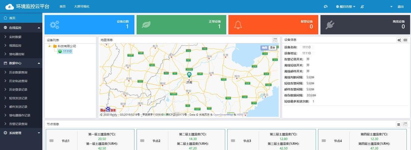Viewport: 411px width, 150px height.
Task: Click 第二层土壤温度 value 14.30
Action: click(x=193, y=139)
